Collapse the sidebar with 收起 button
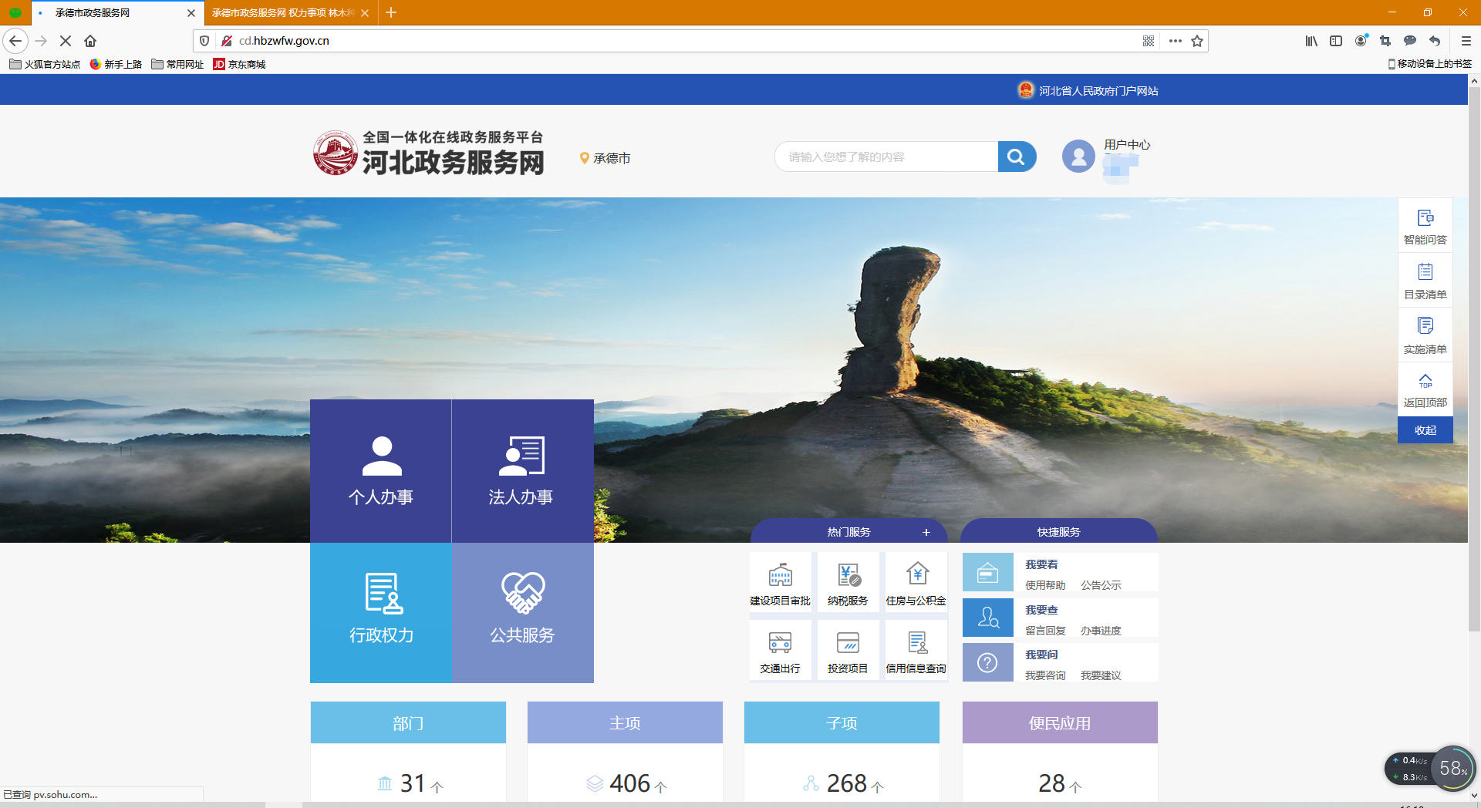Image resolution: width=1481 pixels, height=808 pixels. click(1425, 430)
